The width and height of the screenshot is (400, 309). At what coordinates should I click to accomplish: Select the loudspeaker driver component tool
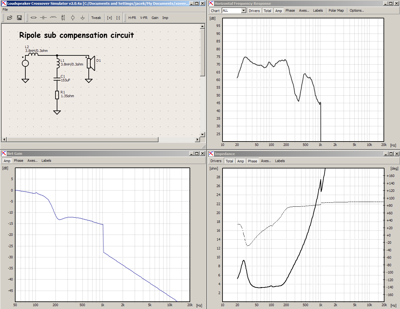point(63,18)
